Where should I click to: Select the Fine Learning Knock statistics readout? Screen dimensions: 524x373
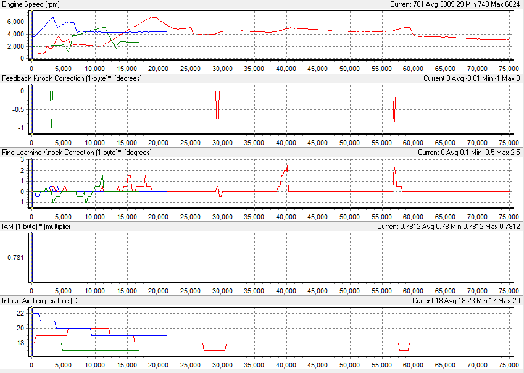pyautogui.click(x=467, y=153)
